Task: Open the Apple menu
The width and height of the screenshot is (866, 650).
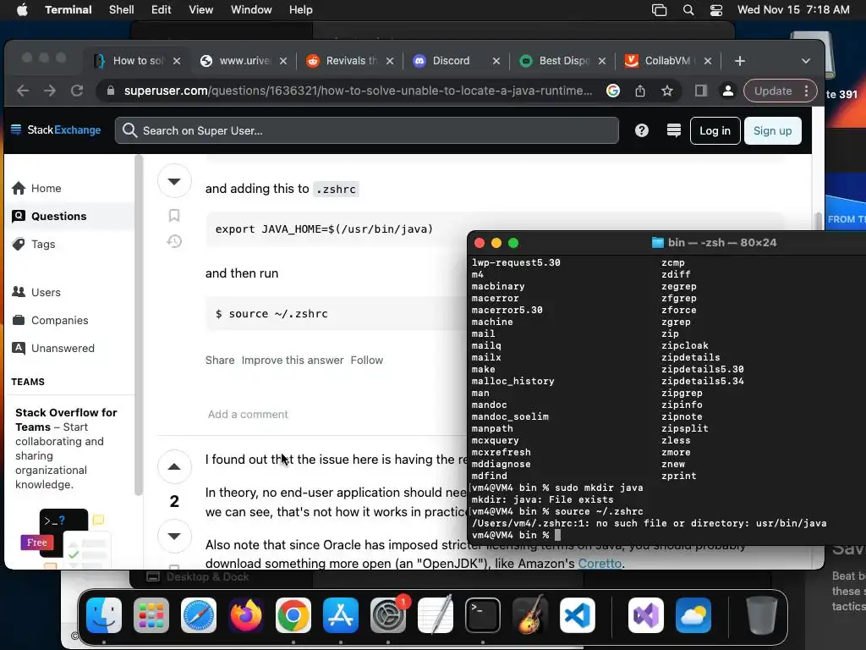Action: click(22, 10)
